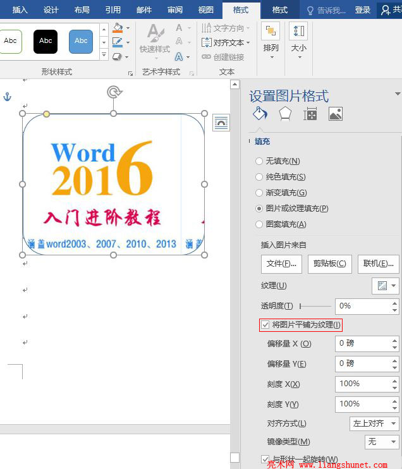Click the Layout Options icon beside shape
Image resolution: width=402 pixels, height=469 pixels.
coord(221,123)
